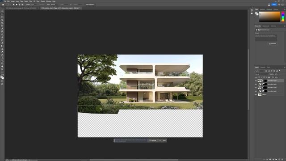This screenshot has width=286, height=161.
Task: Open the layer Opacity dropdown
Action: pos(277,74)
